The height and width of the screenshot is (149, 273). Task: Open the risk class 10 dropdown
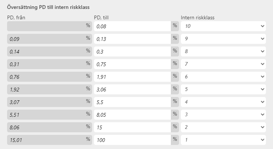click(x=223, y=26)
